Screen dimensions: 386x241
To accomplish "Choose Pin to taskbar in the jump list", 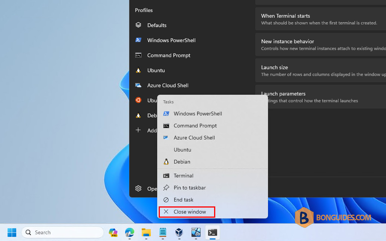I will [213, 188].
